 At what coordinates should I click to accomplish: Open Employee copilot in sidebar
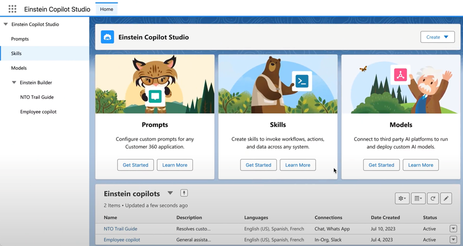(x=38, y=112)
